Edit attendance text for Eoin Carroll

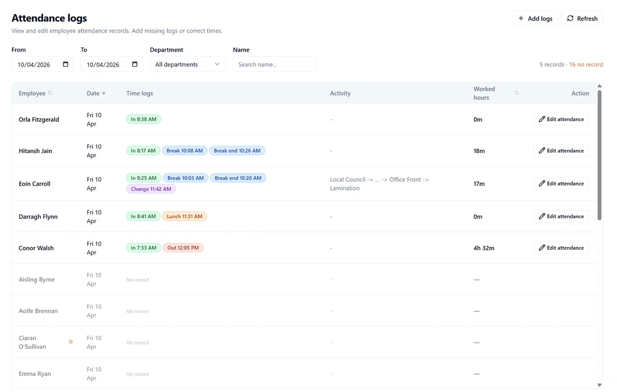click(x=565, y=183)
